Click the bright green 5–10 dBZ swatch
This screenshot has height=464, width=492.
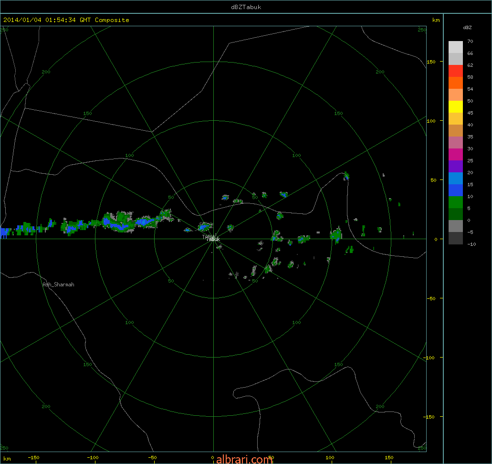coord(455,202)
